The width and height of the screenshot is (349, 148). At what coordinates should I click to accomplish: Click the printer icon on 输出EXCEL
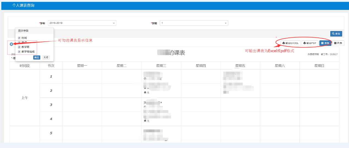coord(284,43)
